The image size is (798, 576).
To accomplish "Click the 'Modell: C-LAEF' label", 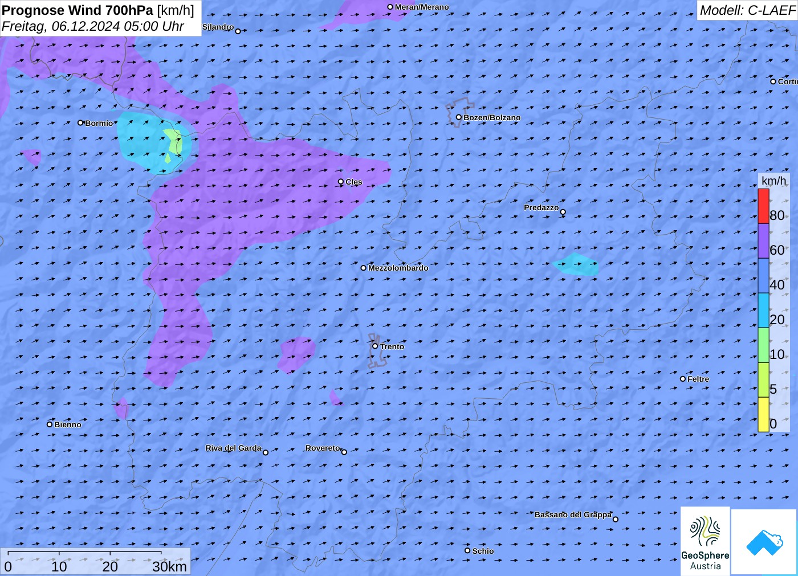I will point(747,10).
